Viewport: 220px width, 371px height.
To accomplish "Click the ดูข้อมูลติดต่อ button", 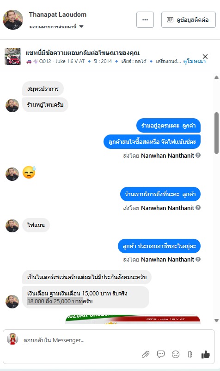I will click(189, 19).
